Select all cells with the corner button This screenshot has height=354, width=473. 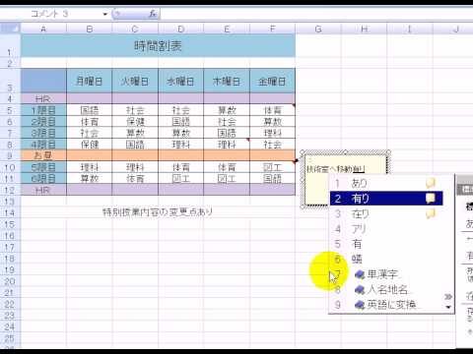click(11, 29)
